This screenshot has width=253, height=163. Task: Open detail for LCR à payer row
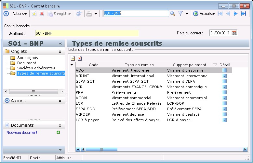(x=224, y=120)
